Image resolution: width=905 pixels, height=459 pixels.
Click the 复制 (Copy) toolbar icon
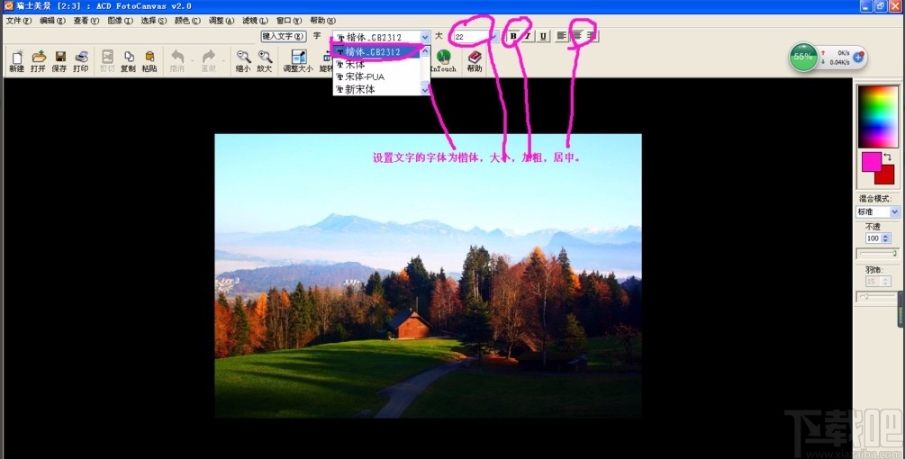(128, 60)
